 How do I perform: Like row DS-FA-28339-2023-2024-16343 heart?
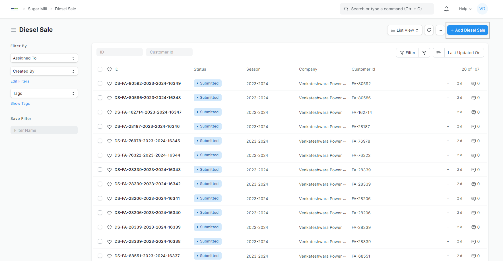coord(109,170)
